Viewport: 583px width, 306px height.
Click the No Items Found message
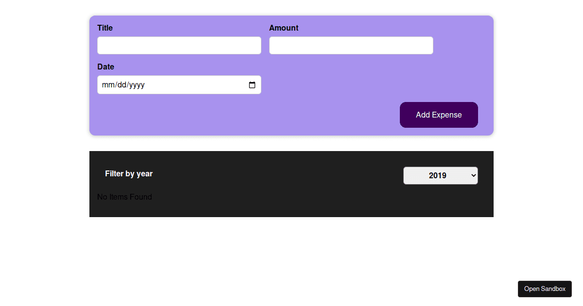pos(124,197)
